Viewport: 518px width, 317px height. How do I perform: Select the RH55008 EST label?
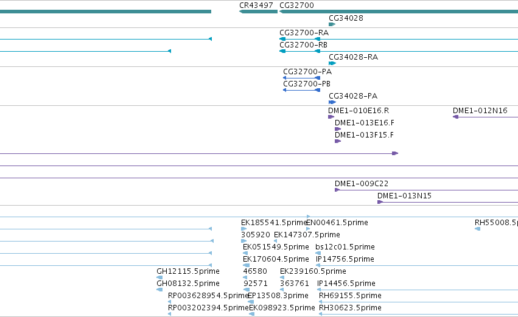pos(496,223)
